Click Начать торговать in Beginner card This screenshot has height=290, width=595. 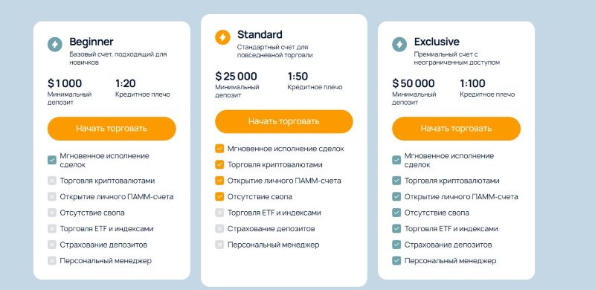coord(112,129)
